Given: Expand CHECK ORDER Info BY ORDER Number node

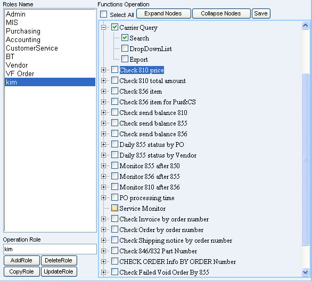Looking at the screenshot, I should pyautogui.click(x=103, y=261).
